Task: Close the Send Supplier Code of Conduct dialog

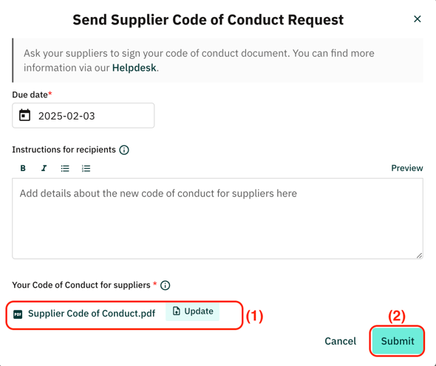Action: [417, 19]
